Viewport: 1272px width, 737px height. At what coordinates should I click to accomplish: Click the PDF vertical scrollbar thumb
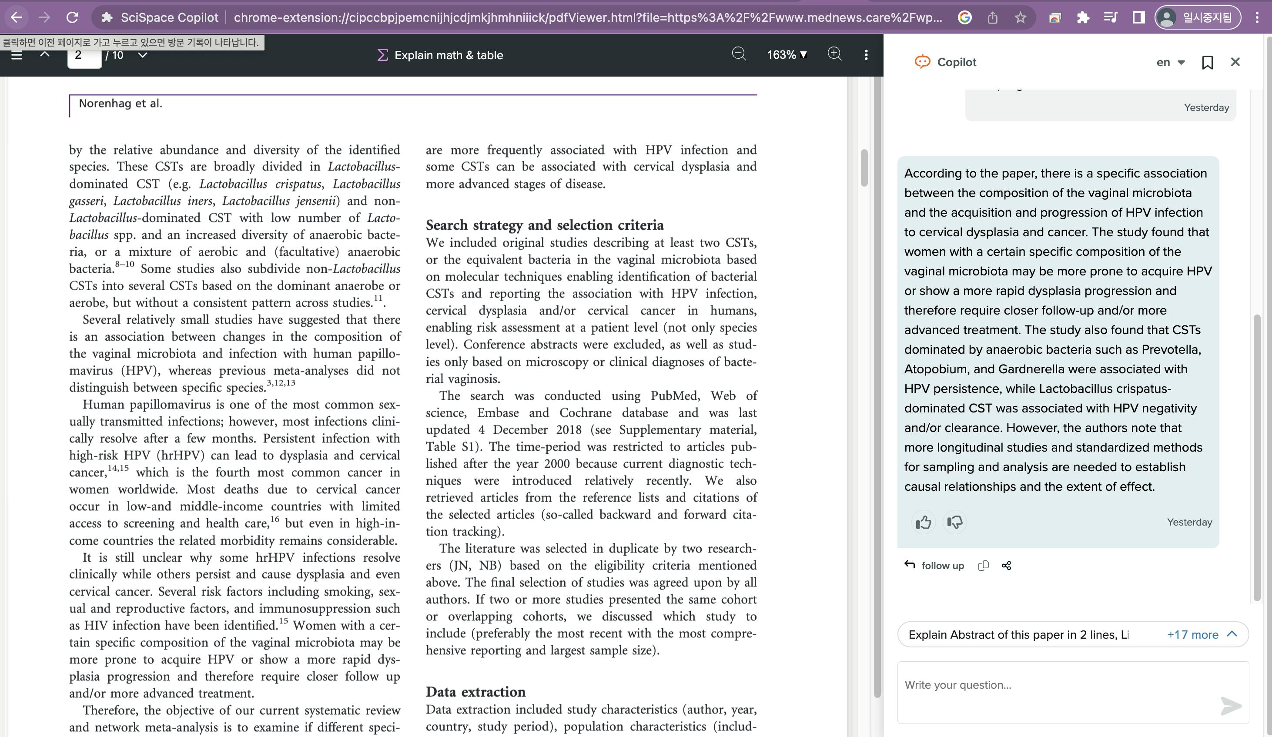864,168
